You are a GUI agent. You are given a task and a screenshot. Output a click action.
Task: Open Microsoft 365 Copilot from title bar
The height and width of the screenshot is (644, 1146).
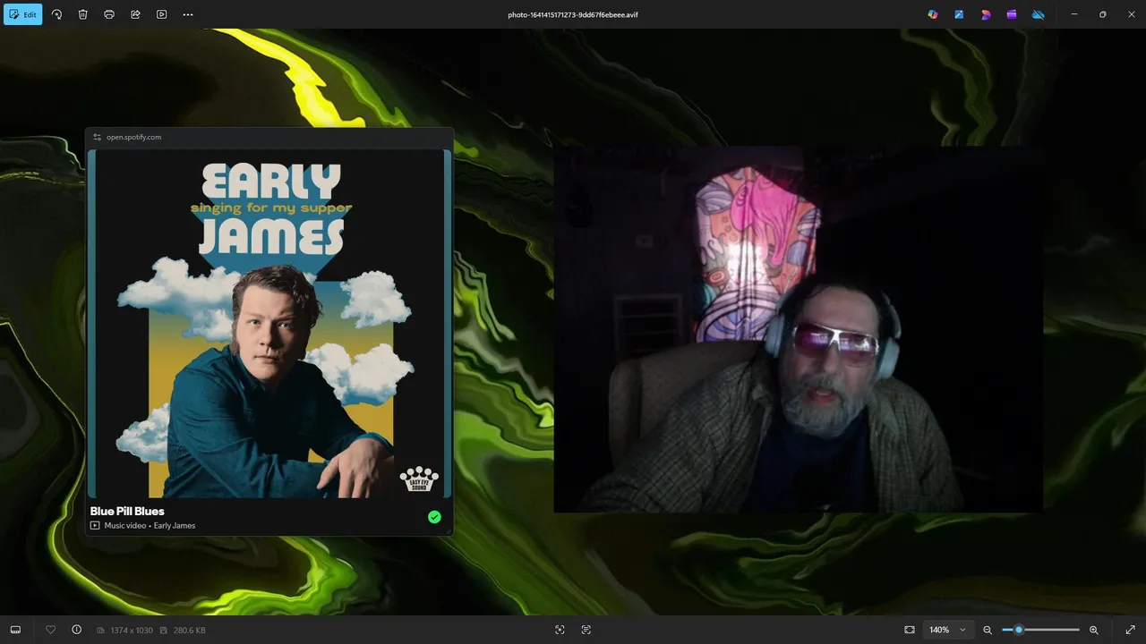pyautogui.click(x=933, y=14)
